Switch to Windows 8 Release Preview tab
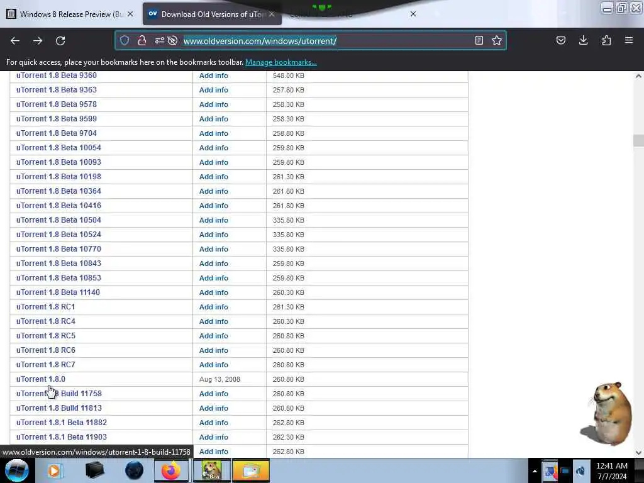 [71, 14]
